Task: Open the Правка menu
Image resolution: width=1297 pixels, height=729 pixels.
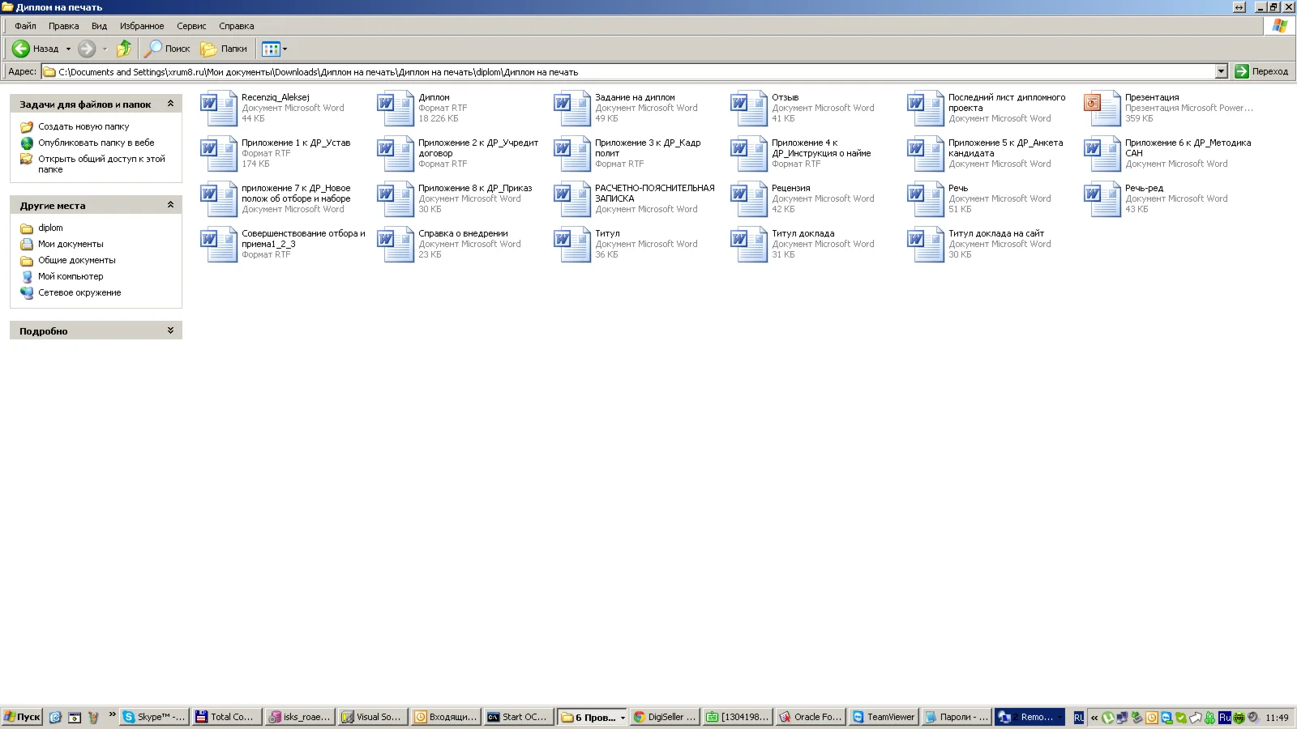Action: (64, 26)
